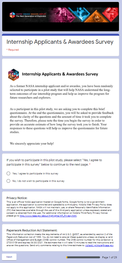
Task: Click the "Page 1 of 29" indicator
Action: [x=110, y=257]
